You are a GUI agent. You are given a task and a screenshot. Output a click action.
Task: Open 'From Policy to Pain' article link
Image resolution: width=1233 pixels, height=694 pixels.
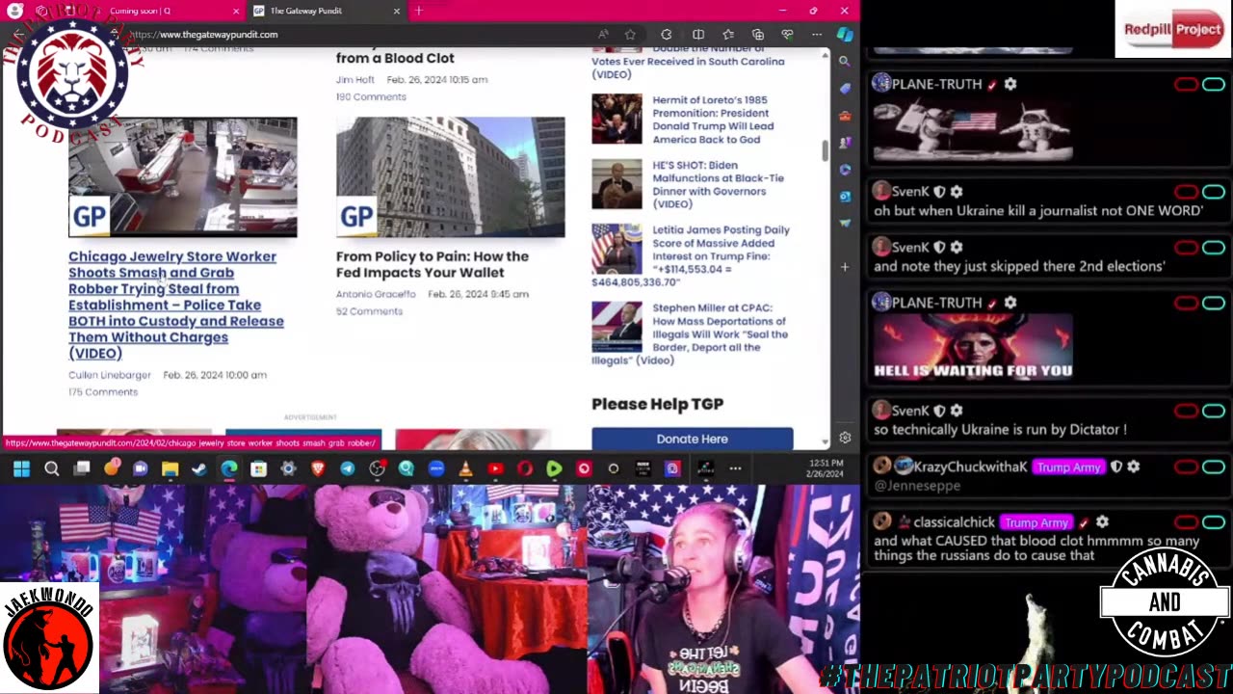432,264
